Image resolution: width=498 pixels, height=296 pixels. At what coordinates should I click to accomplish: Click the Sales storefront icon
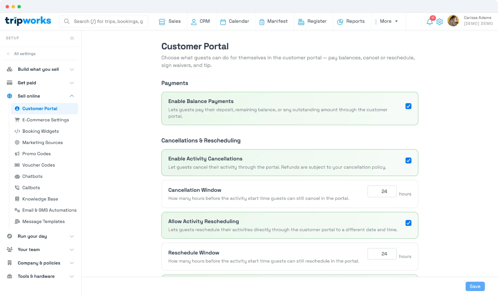pyautogui.click(x=162, y=22)
